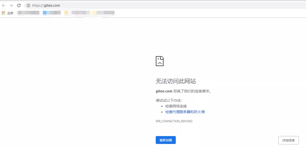Reload the page with the refresh icon
Image resolution: width=306 pixels, height=148 pixels.
pos(19,5)
